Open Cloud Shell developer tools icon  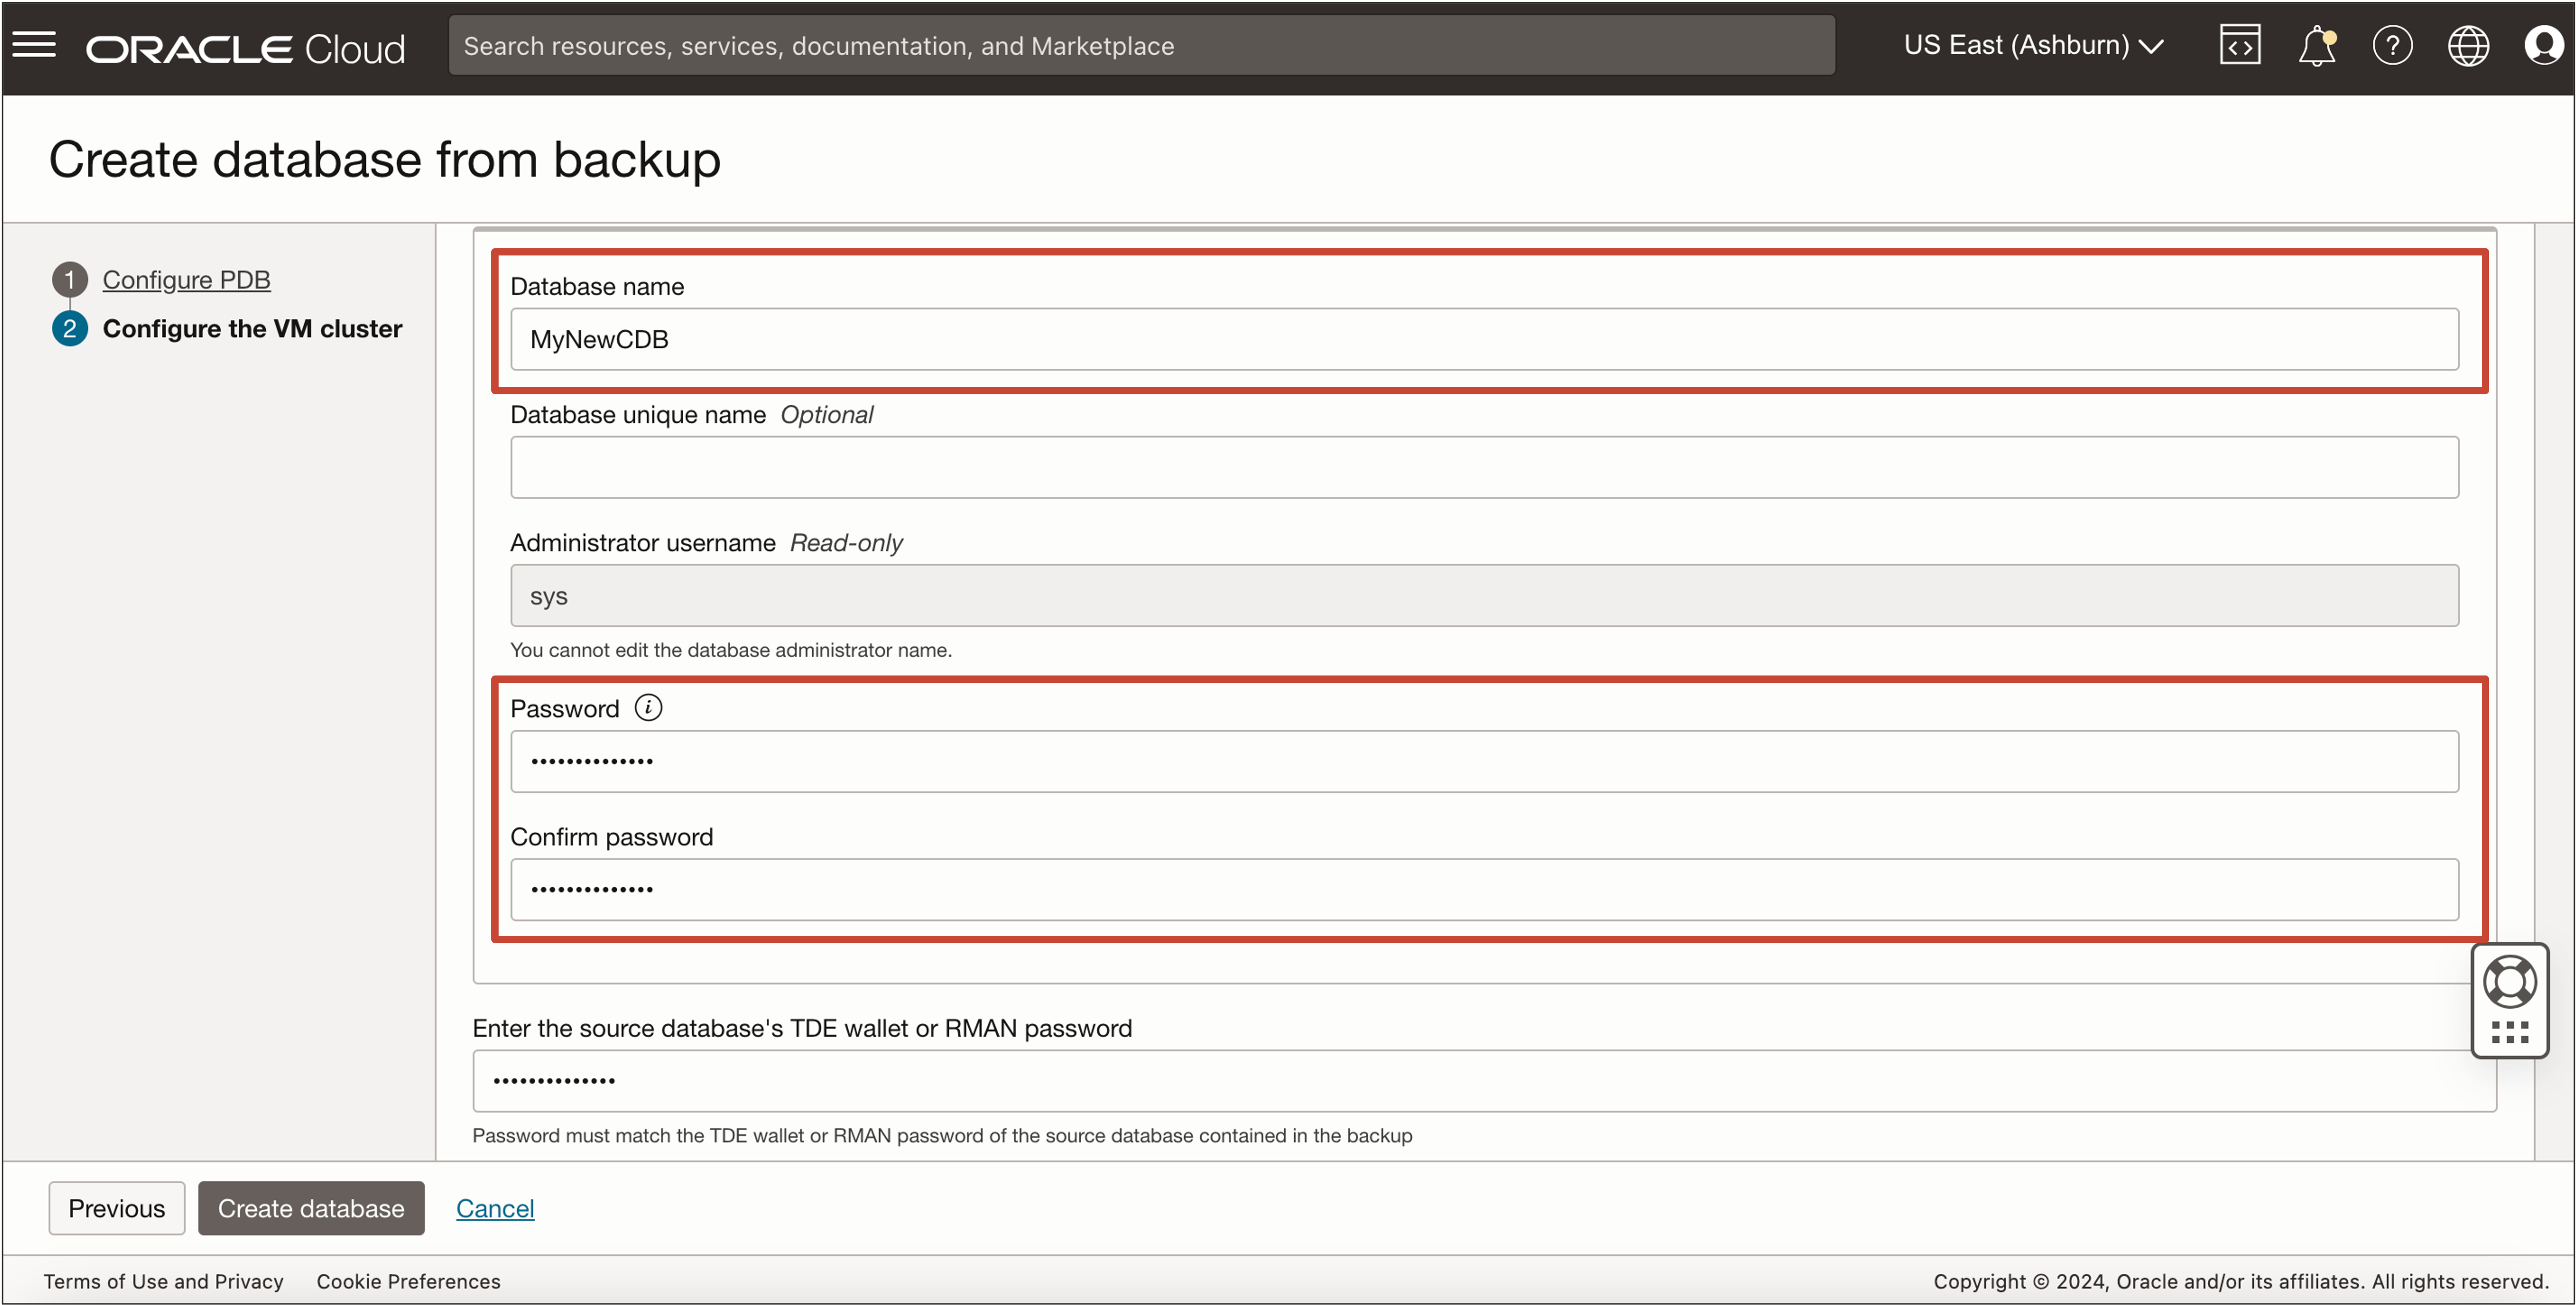click(2239, 45)
